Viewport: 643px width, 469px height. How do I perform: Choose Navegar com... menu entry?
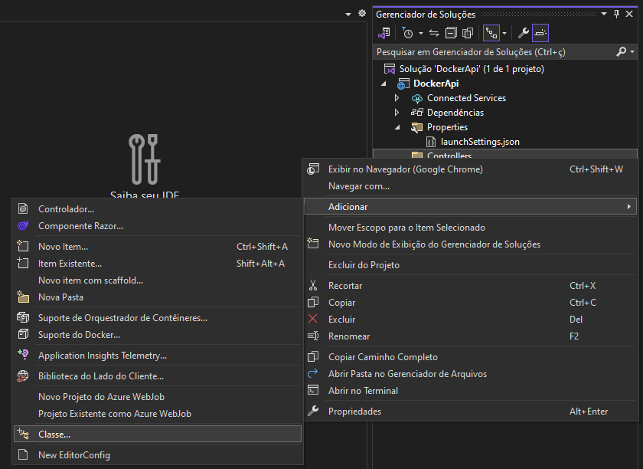pos(471,186)
